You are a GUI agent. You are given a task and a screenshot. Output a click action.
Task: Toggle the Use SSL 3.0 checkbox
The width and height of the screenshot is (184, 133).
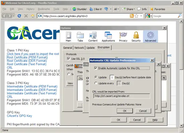[68, 59]
